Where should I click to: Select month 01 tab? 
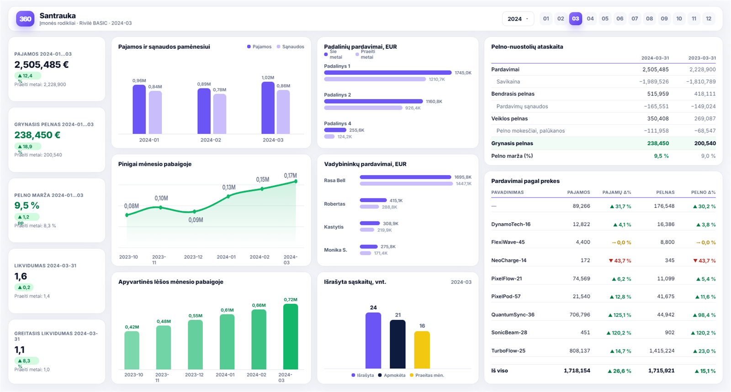click(x=546, y=19)
